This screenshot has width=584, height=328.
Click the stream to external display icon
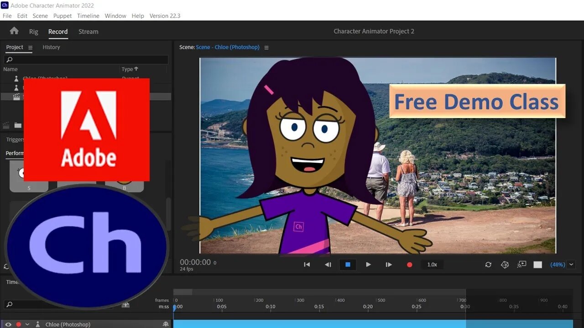pyautogui.click(x=521, y=265)
